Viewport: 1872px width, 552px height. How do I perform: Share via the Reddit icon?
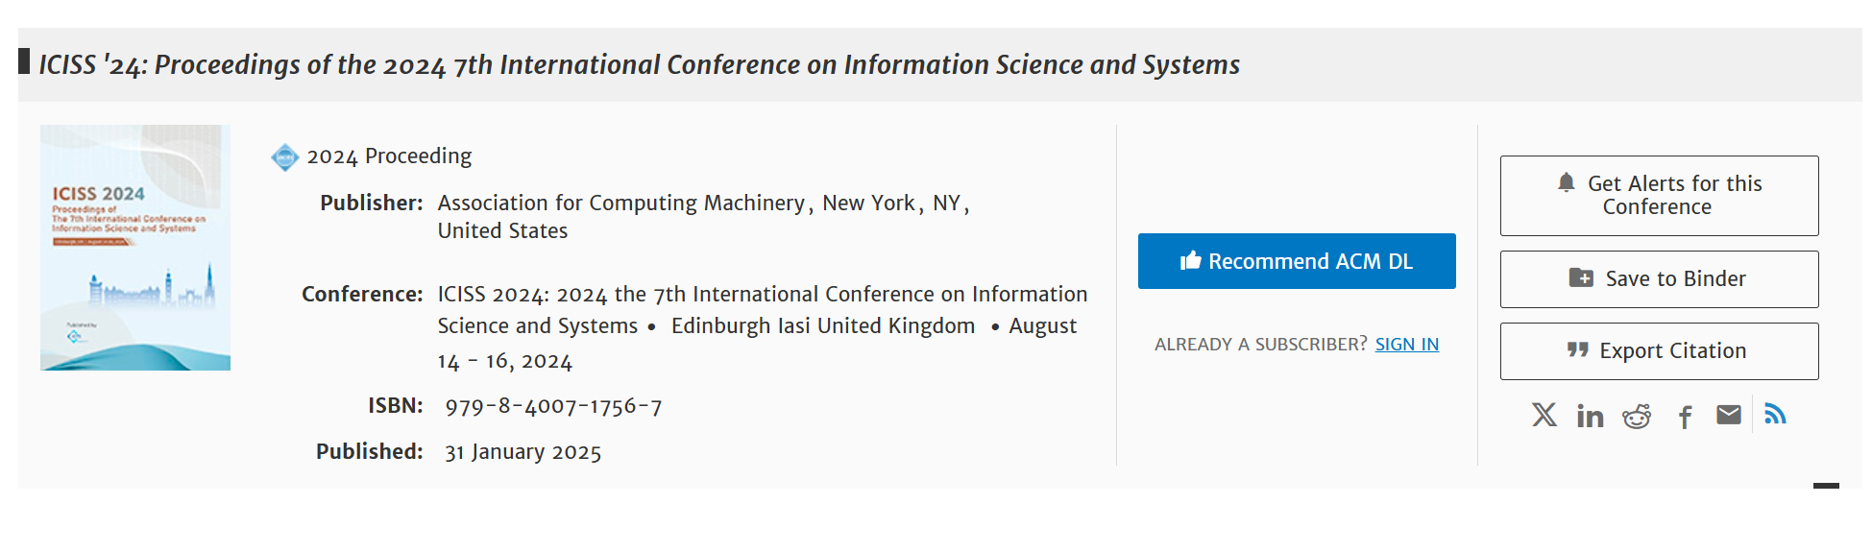1637,416
